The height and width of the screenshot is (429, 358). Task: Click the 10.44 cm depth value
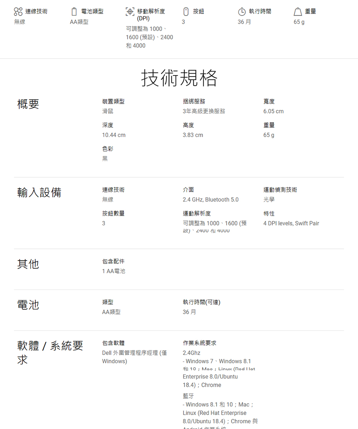click(114, 135)
